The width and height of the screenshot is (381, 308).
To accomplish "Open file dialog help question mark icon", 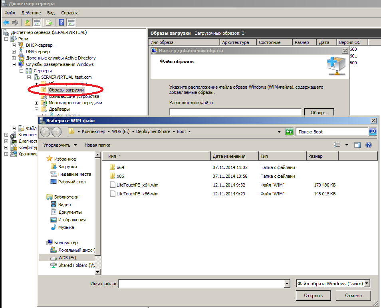I will tap(369, 145).
